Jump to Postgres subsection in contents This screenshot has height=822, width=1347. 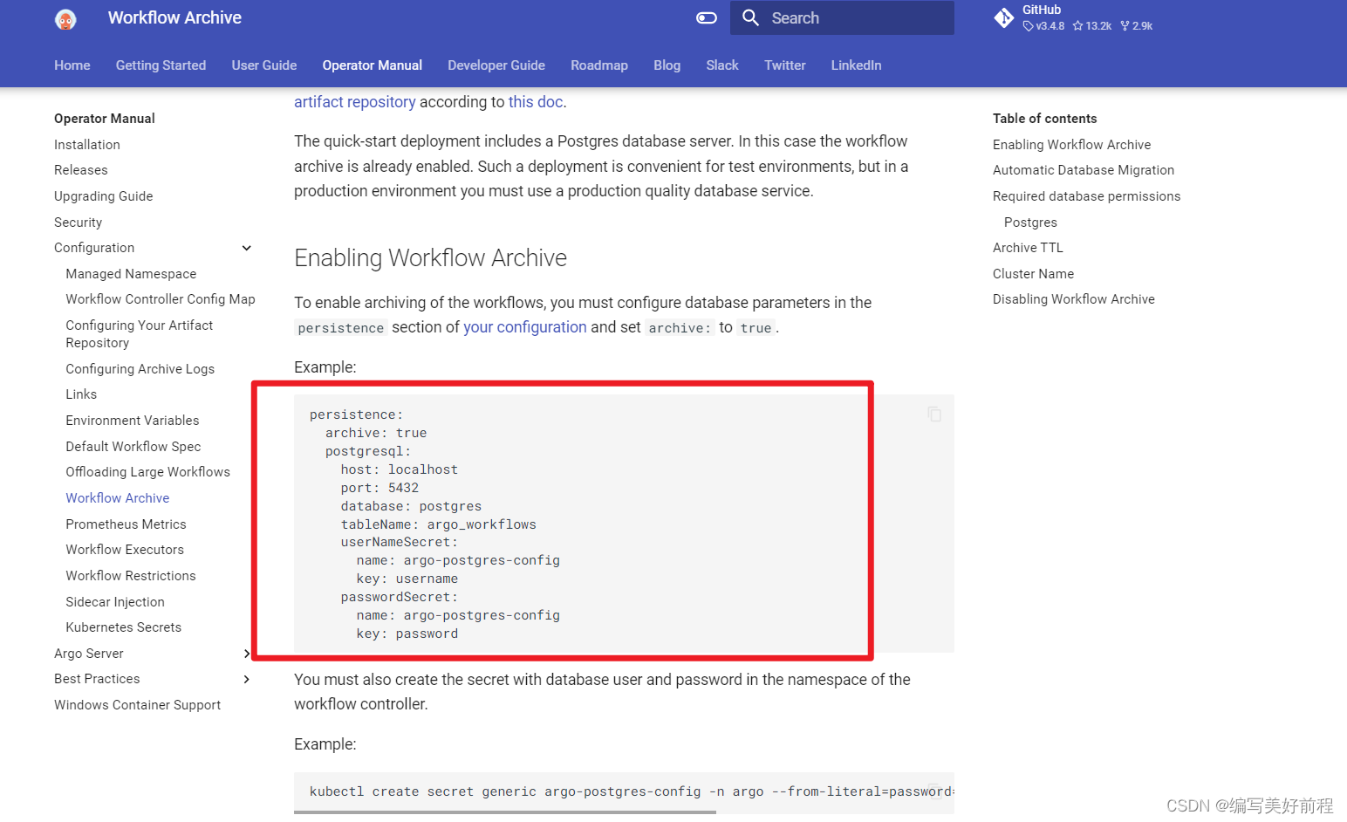(x=1030, y=223)
